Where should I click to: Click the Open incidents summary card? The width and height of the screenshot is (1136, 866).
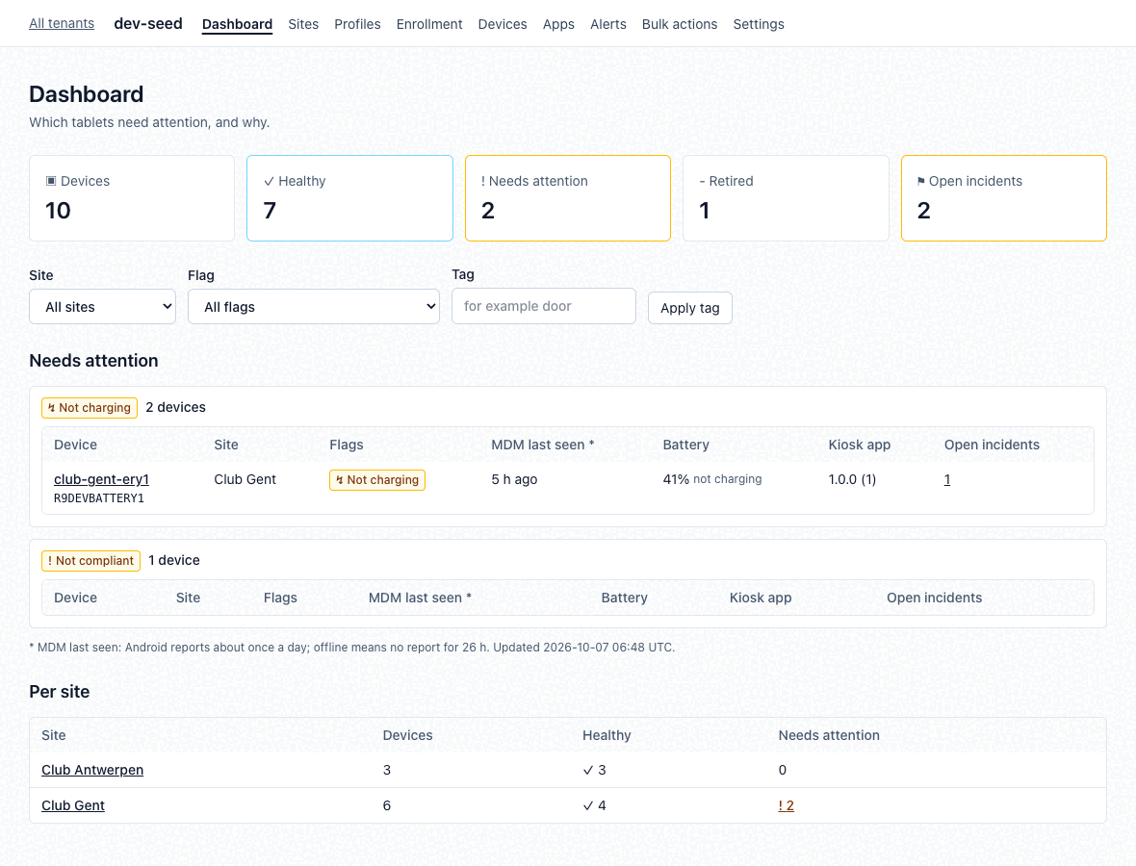coord(1004,197)
